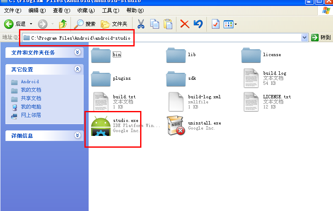Open the 查看(V) menu
This screenshot has height=211, width=333.
pyautogui.click(x=61, y=11)
